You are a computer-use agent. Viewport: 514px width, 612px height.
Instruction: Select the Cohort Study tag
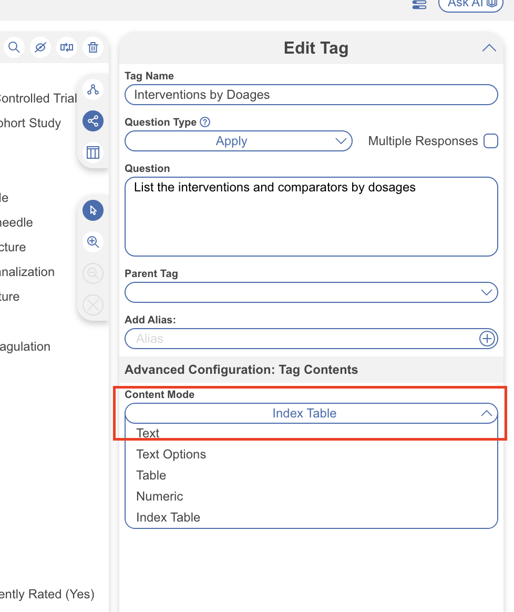tap(30, 123)
